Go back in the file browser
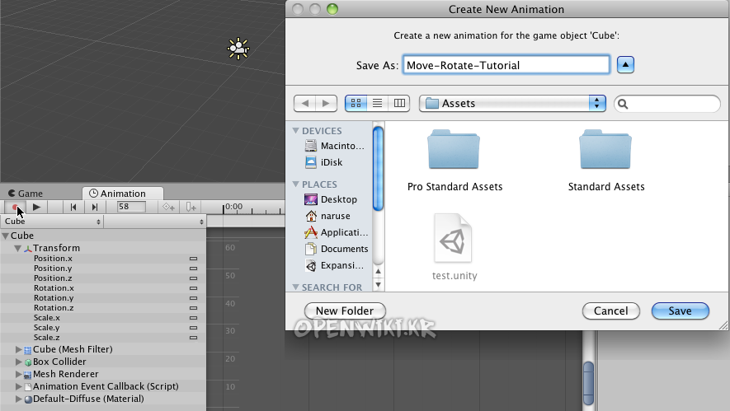 pos(304,103)
